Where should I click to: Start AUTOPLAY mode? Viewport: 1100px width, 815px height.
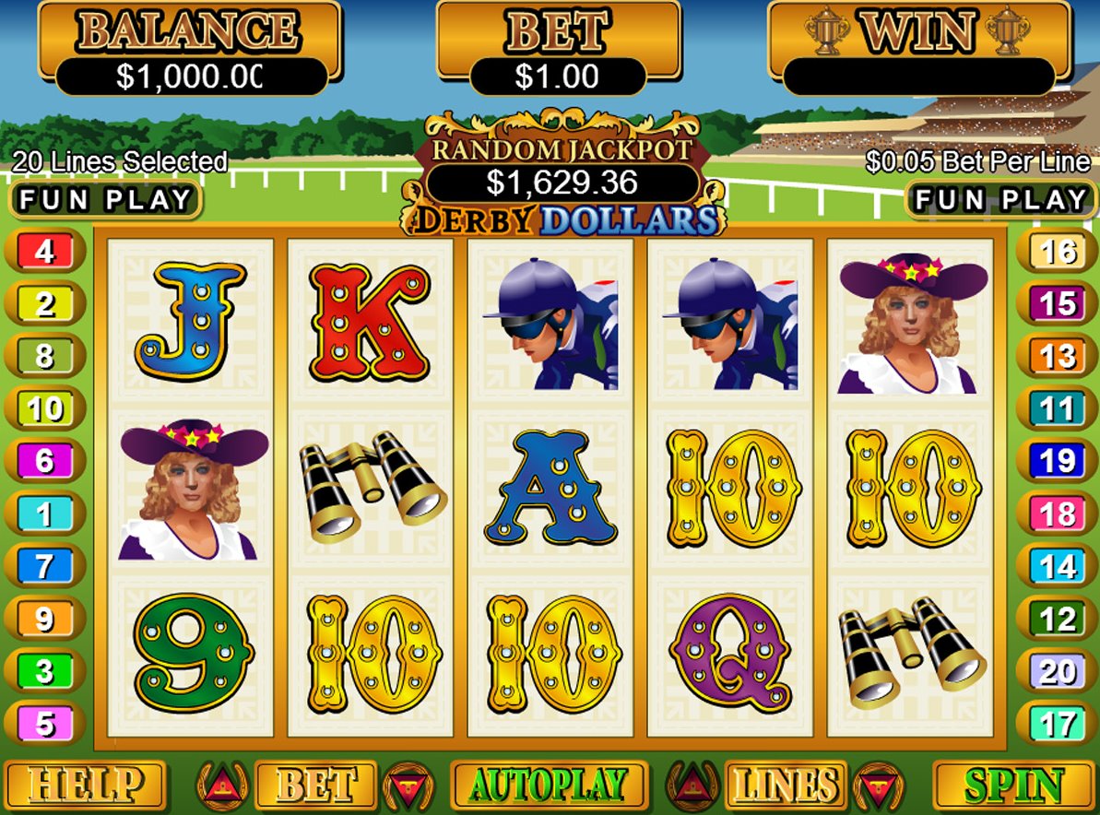(548, 785)
